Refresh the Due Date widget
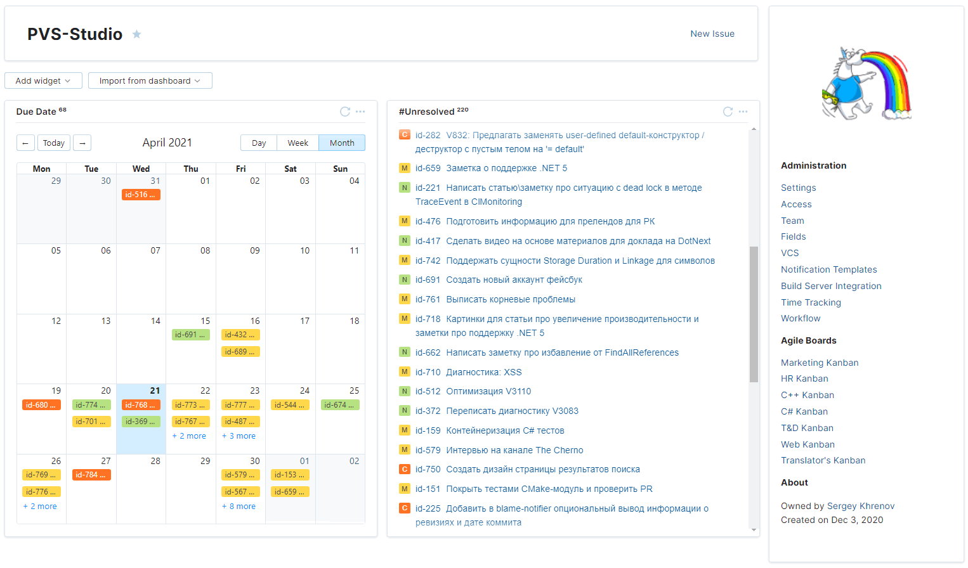The image size is (968, 568). coord(345,112)
